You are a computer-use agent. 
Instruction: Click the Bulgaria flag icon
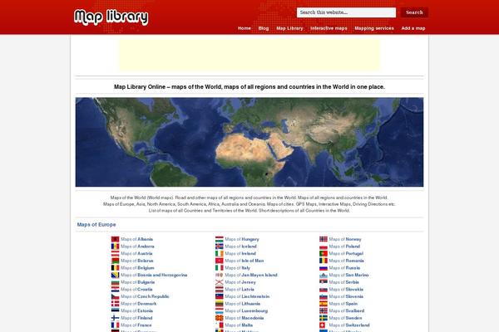click(115, 282)
